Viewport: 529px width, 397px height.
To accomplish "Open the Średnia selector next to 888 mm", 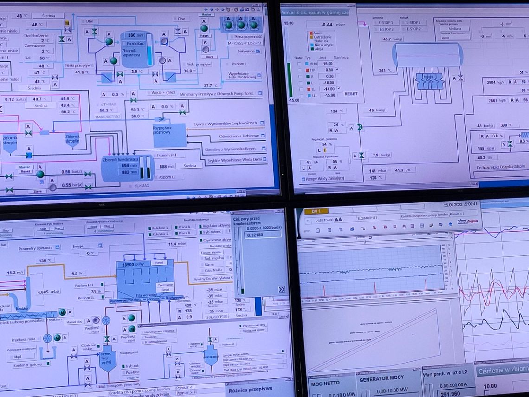I will coord(190,166).
